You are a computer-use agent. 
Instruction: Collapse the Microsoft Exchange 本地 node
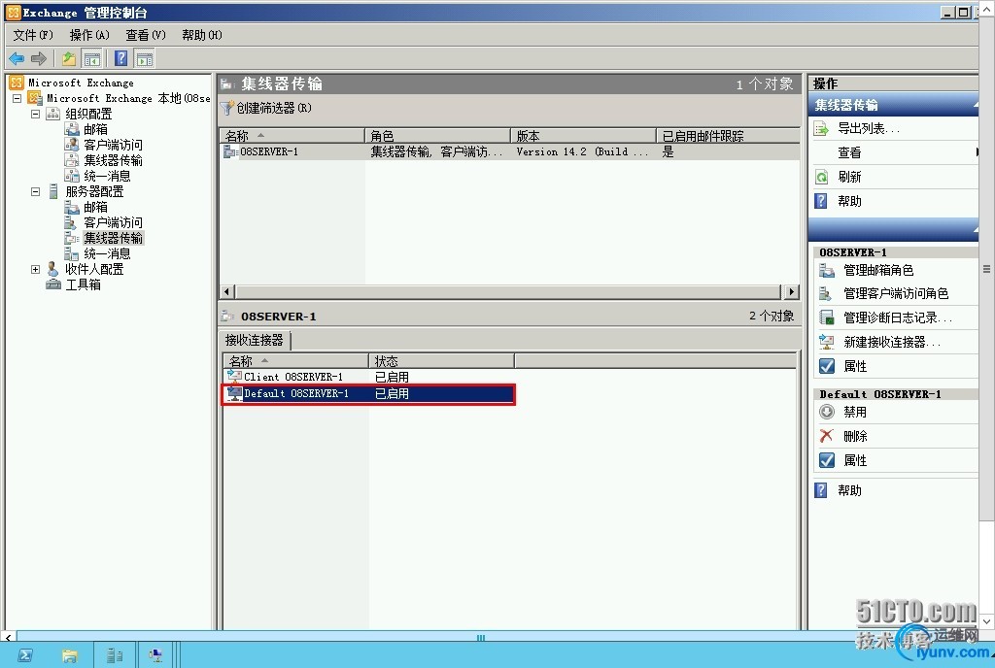point(17,98)
